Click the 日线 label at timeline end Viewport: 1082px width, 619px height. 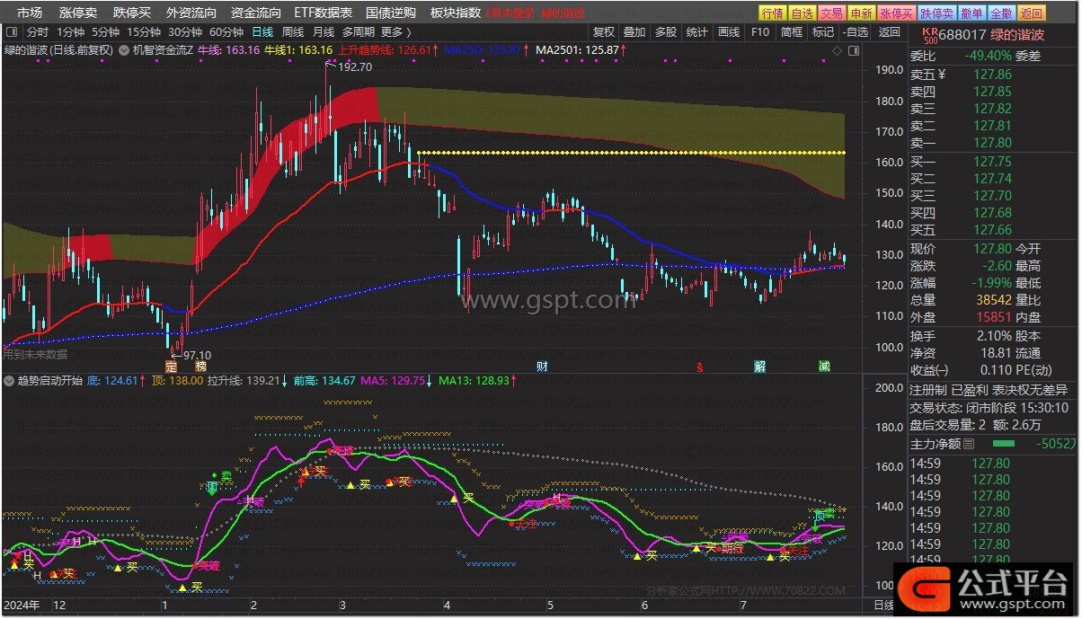(884, 605)
